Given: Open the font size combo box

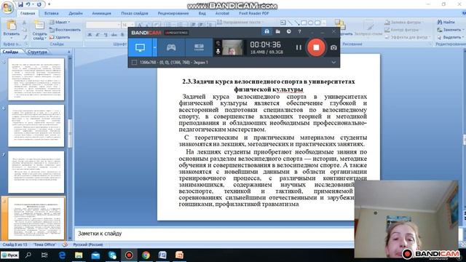Looking at the screenshot, I should 127,25.
